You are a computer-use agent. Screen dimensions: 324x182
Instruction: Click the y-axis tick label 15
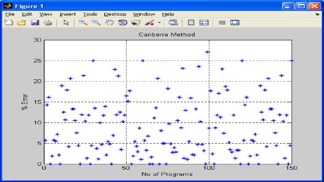pos(37,102)
